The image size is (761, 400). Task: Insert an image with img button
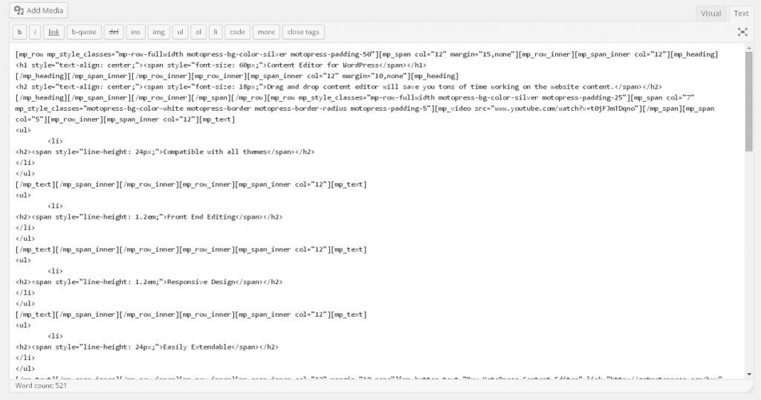click(158, 32)
